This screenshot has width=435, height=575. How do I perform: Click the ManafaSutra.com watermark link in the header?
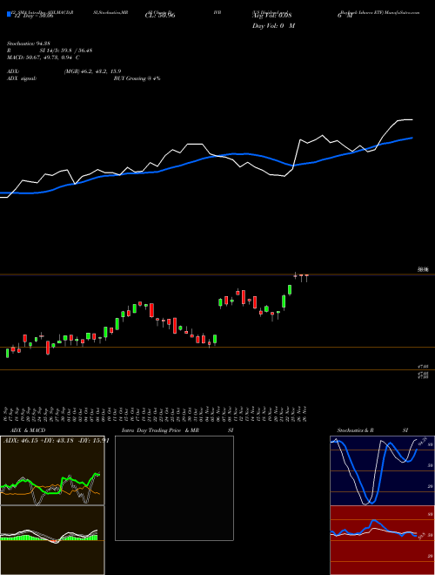[x=400, y=12]
